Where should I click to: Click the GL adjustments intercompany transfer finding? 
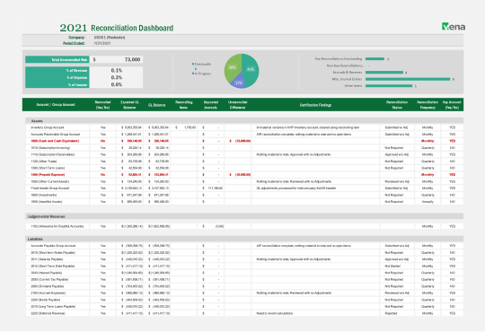coord(296,188)
